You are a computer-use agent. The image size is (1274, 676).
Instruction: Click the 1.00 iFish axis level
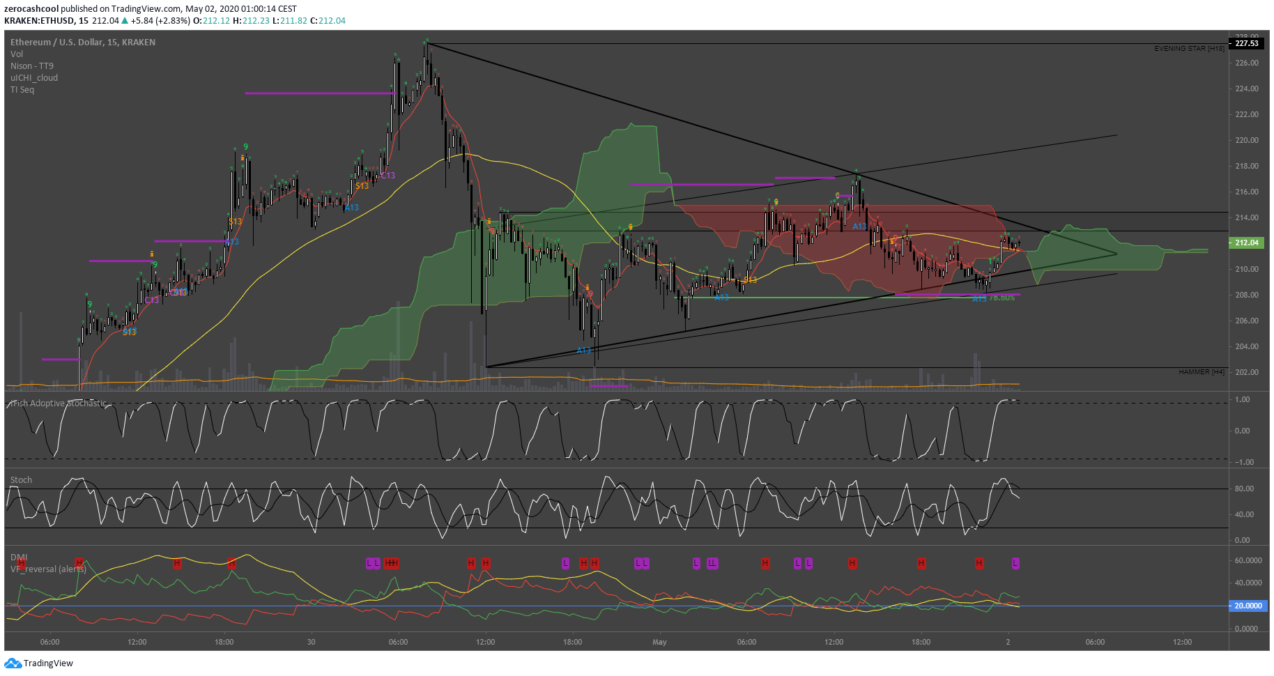[x=1242, y=399]
